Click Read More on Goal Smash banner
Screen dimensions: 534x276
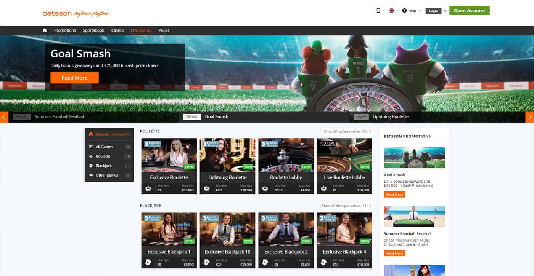pyautogui.click(x=74, y=78)
